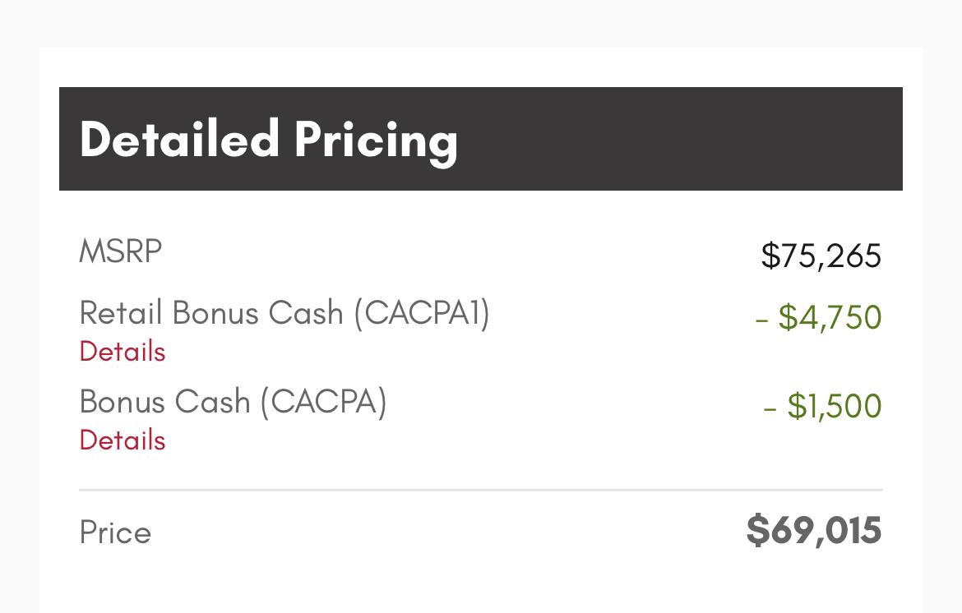The width and height of the screenshot is (962, 613).
Task: Click the CACPA1 program code
Action: [423, 313]
